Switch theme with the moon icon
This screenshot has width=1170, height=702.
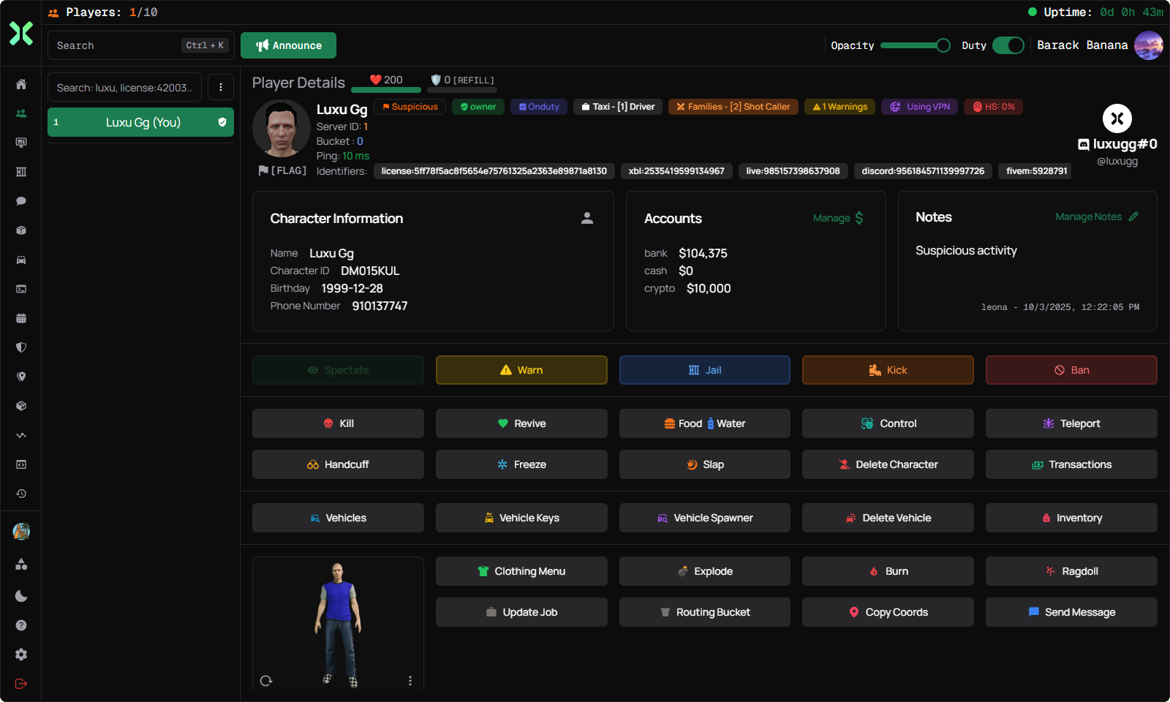pos(21,596)
